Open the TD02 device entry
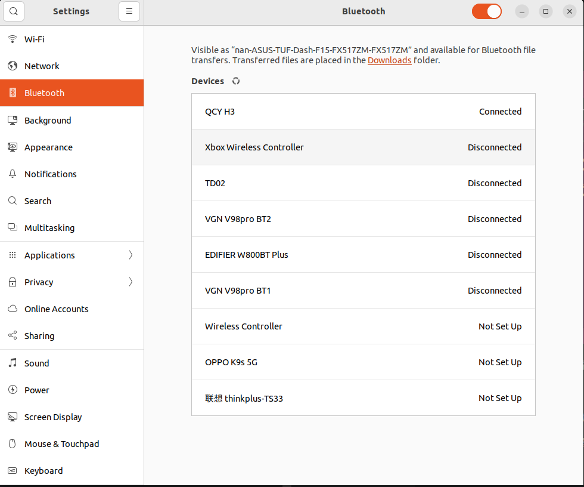Image resolution: width=584 pixels, height=487 pixels. (364, 183)
